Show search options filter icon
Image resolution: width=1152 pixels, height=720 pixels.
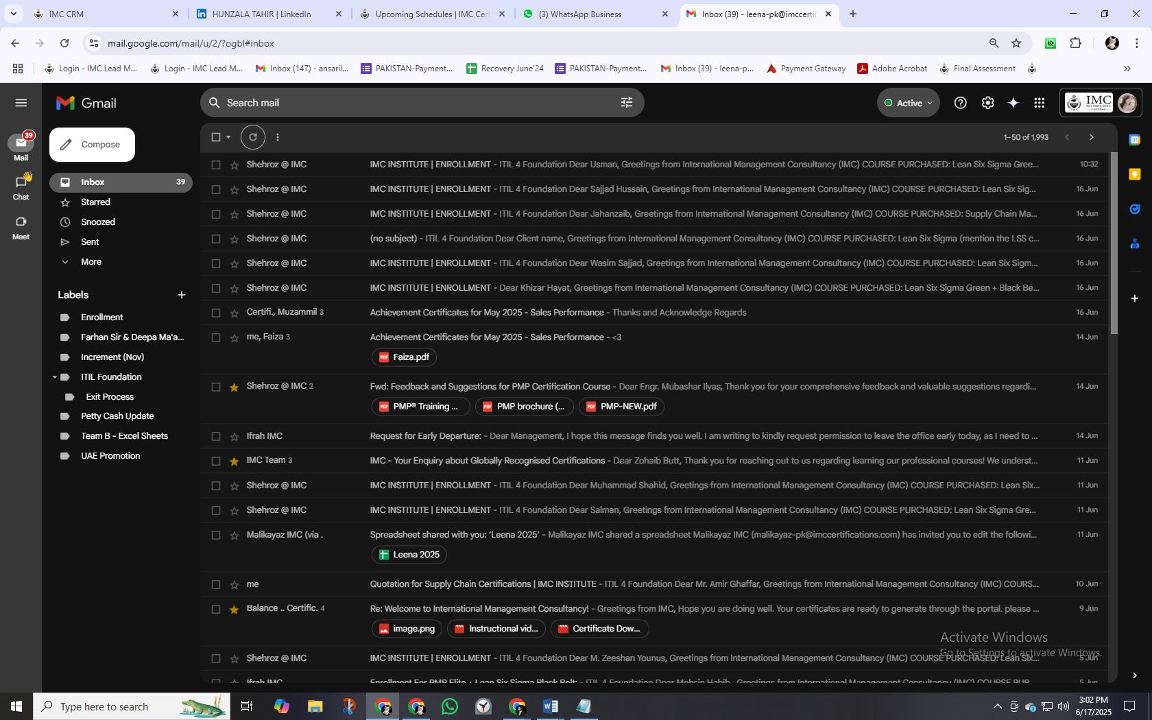click(626, 103)
